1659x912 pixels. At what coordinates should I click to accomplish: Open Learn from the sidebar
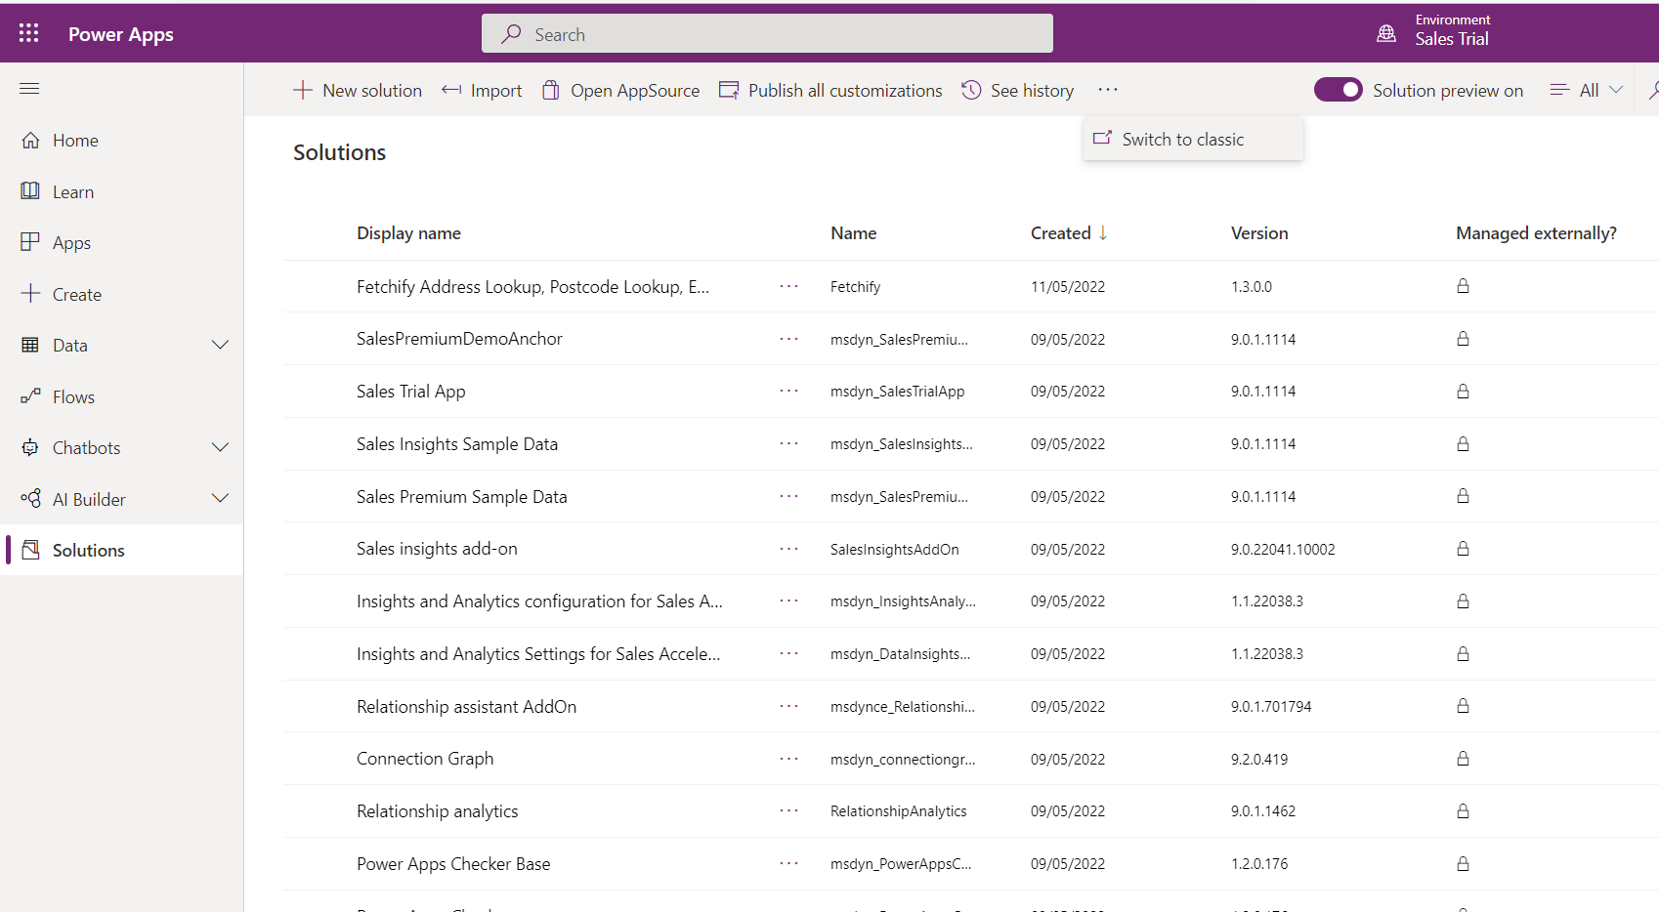(x=73, y=192)
